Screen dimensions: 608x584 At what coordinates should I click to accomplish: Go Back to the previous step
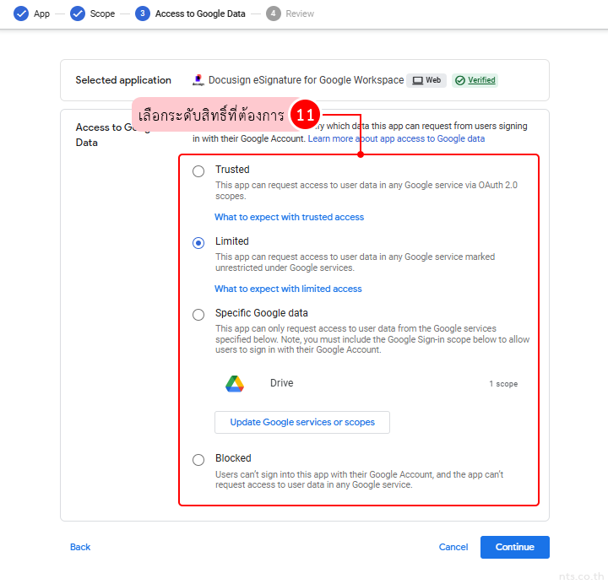point(80,547)
